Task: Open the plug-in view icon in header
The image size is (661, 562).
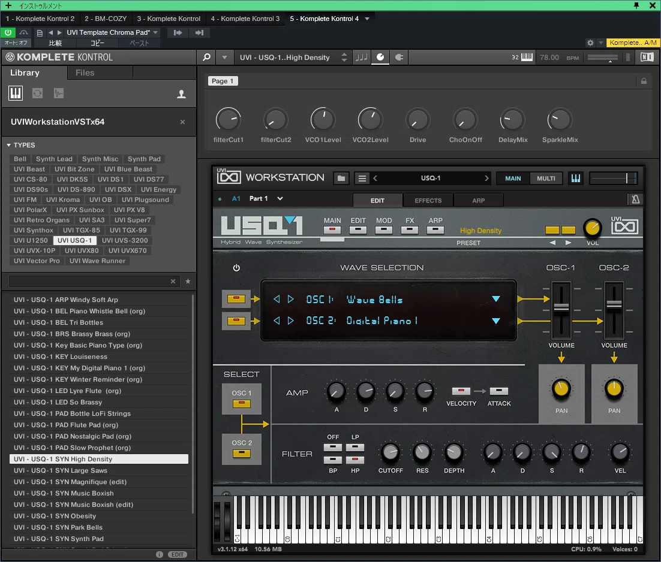Action: [x=399, y=58]
